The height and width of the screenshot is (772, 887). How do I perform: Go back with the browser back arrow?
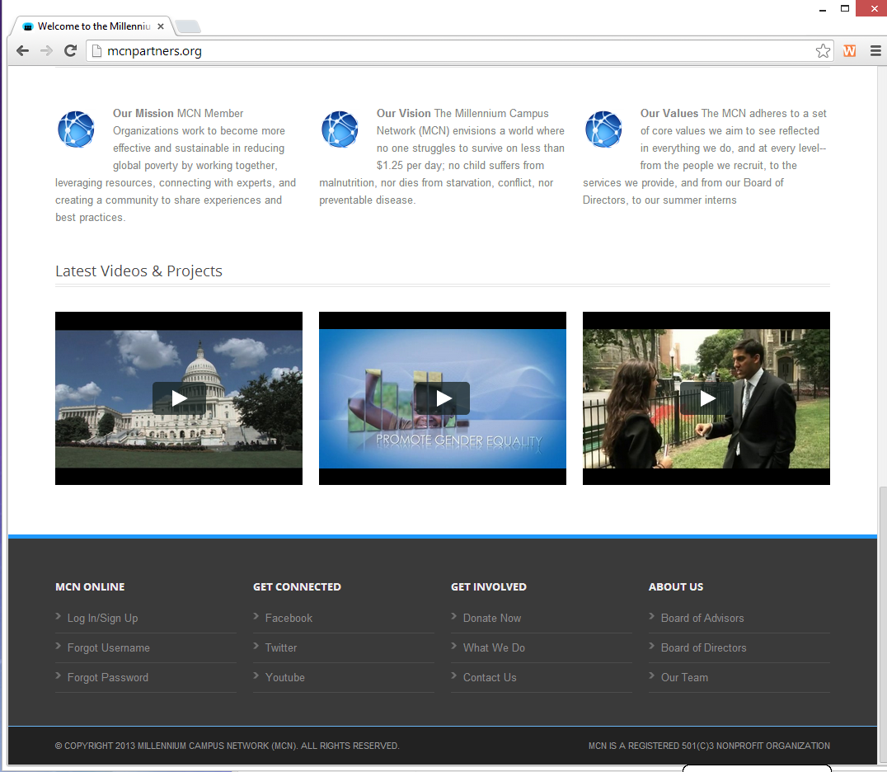point(22,51)
